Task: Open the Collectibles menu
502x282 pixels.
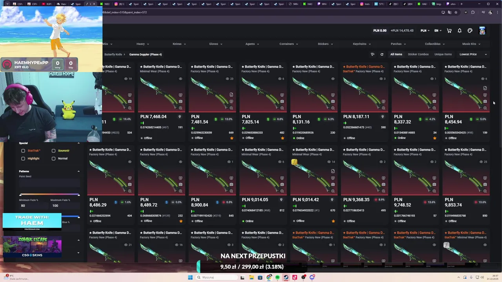Action: pos(435,44)
